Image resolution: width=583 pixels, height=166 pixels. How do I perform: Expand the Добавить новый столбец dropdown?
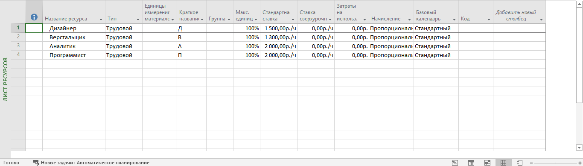point(541,20)
